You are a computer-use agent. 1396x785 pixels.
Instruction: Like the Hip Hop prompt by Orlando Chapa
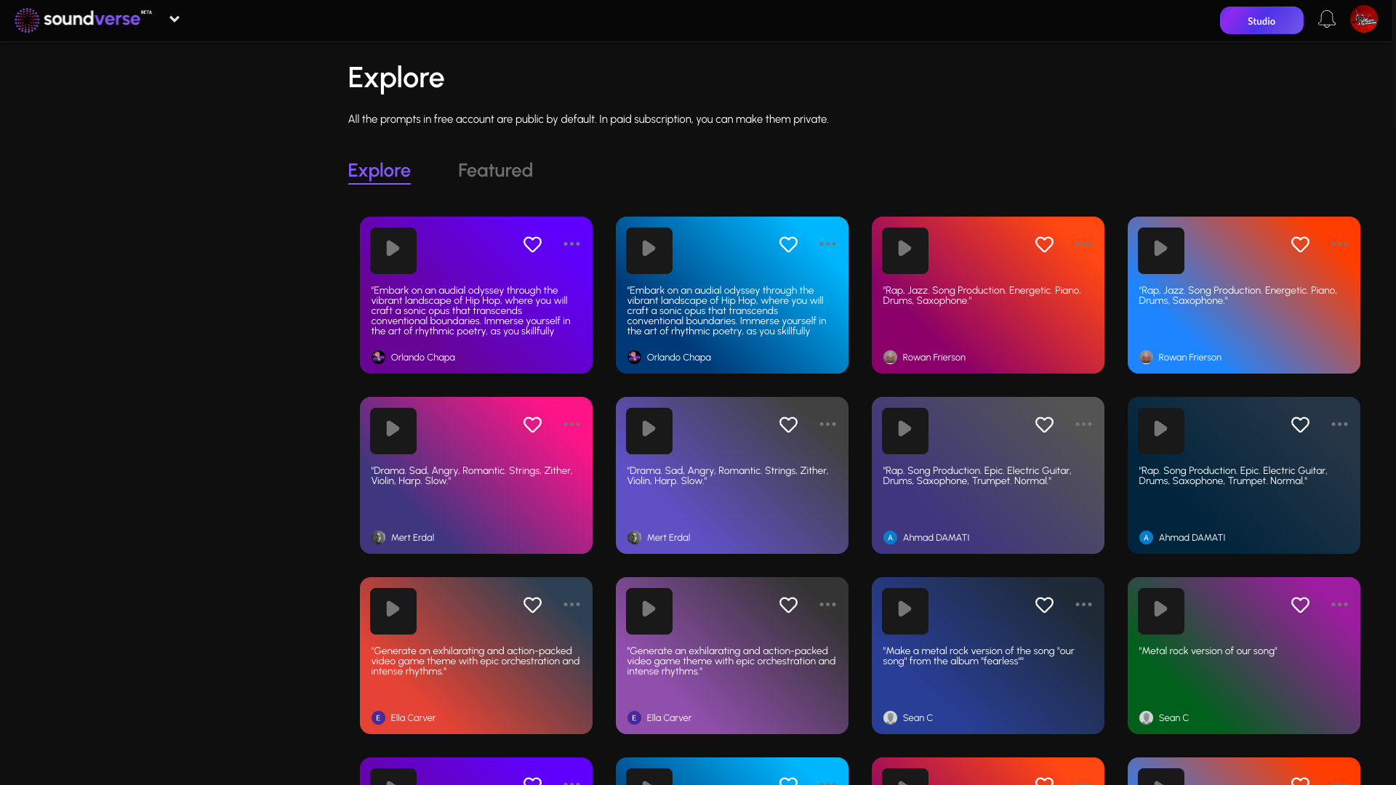[532, 244]
